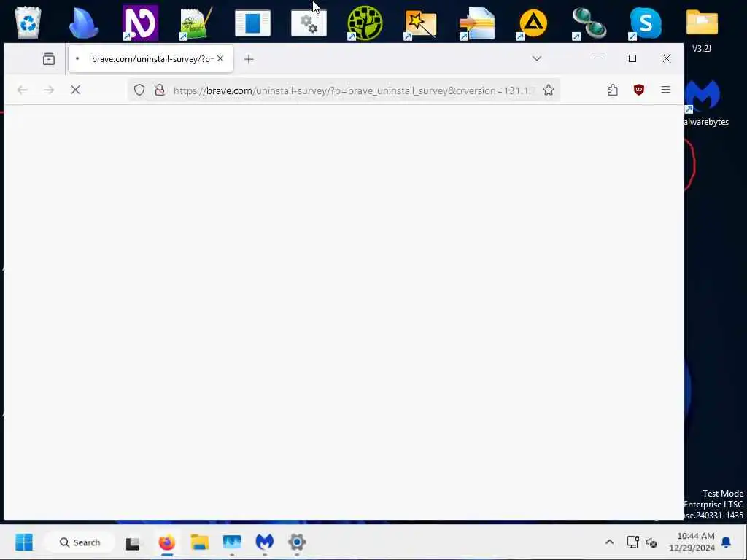
Task: Open tracking protection shield icon
Action: click(139, 90)
